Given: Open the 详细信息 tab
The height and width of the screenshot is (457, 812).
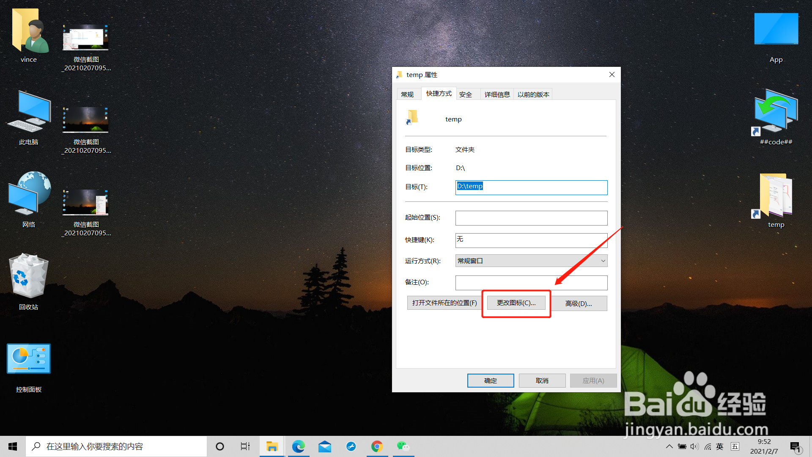Looking at the screenshot, I should point(497,94).
